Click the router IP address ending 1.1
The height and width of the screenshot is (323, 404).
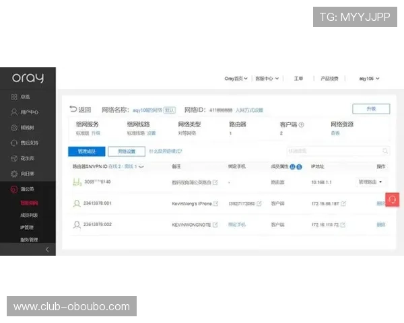click(322, 182)
